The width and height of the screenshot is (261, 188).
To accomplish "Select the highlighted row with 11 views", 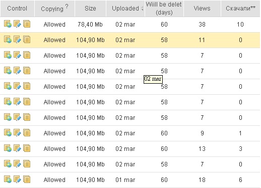I will coord(130,40).
